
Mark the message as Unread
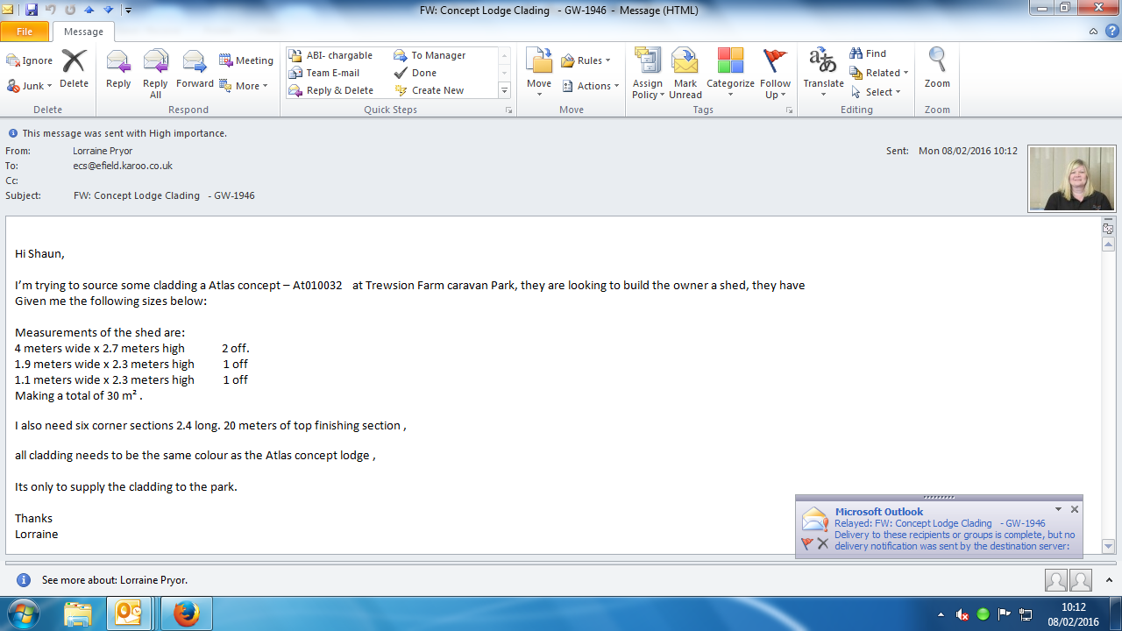coord(685,74)
